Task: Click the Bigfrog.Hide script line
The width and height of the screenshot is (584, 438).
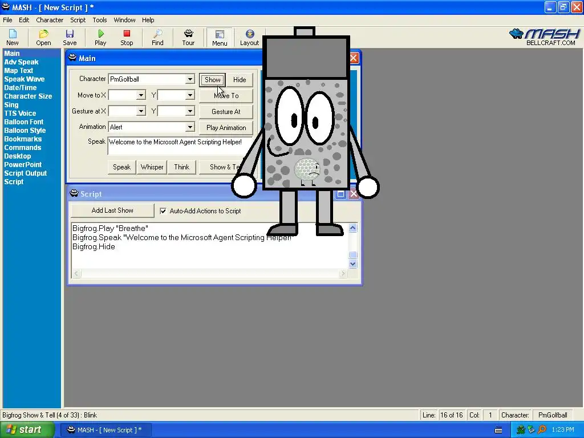Action: [94, 247]
